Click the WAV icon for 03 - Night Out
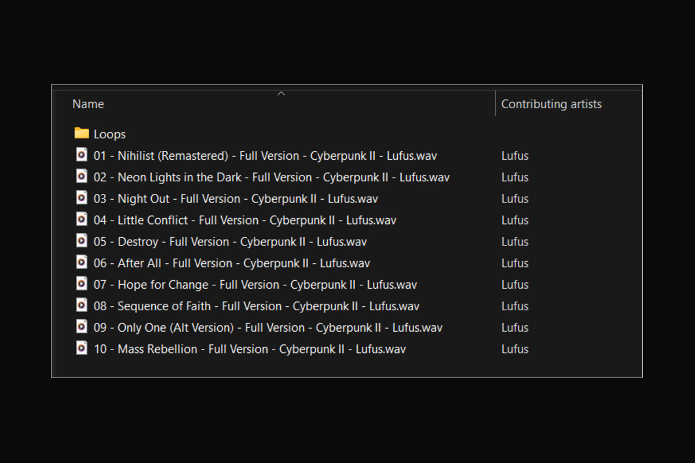The width and height of the screenshot is (695, 463). pyautogui.click(x=82, y=198)
